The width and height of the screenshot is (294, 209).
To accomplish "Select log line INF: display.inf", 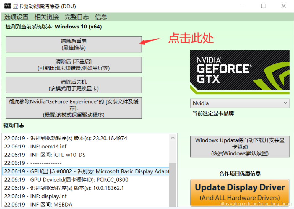I will [86, 196].
